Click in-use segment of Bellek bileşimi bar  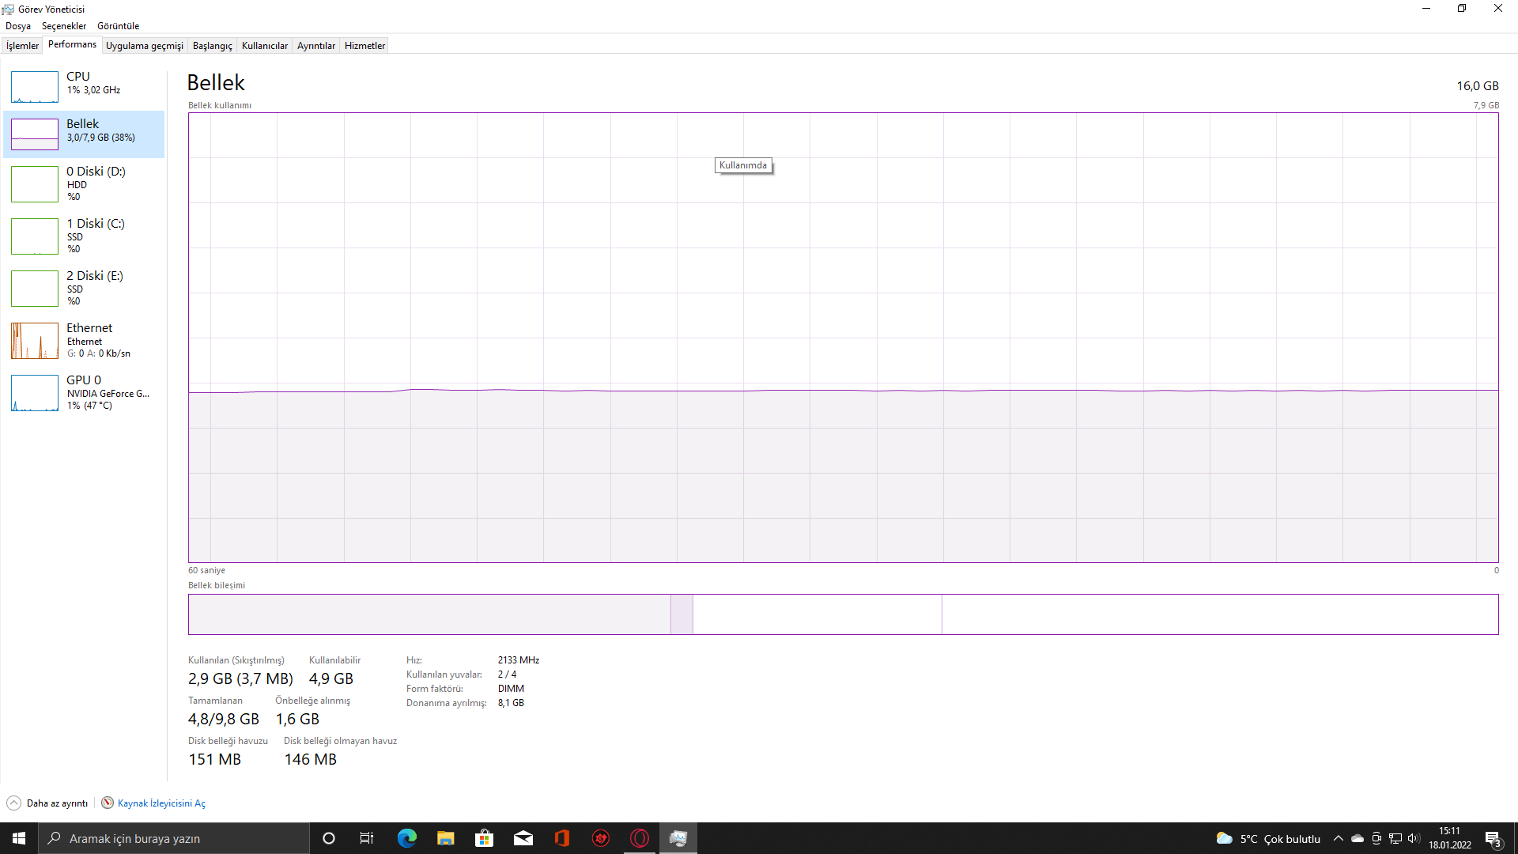tap(429, 614)
